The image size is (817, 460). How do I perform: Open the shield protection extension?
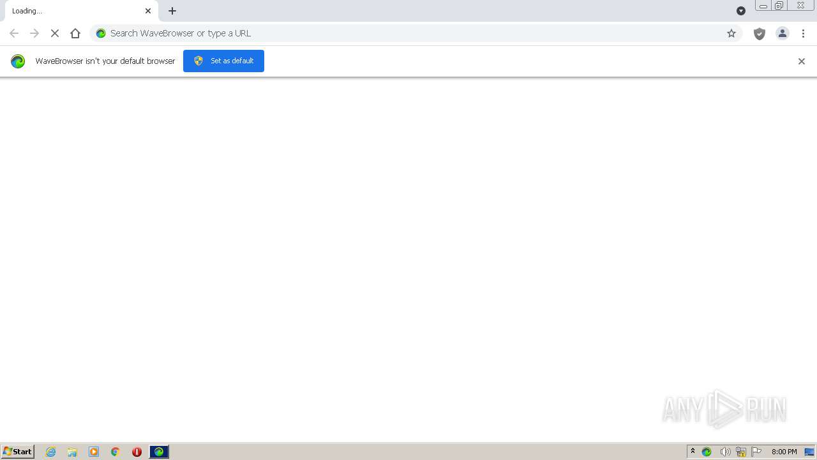[x=760, y=34]
